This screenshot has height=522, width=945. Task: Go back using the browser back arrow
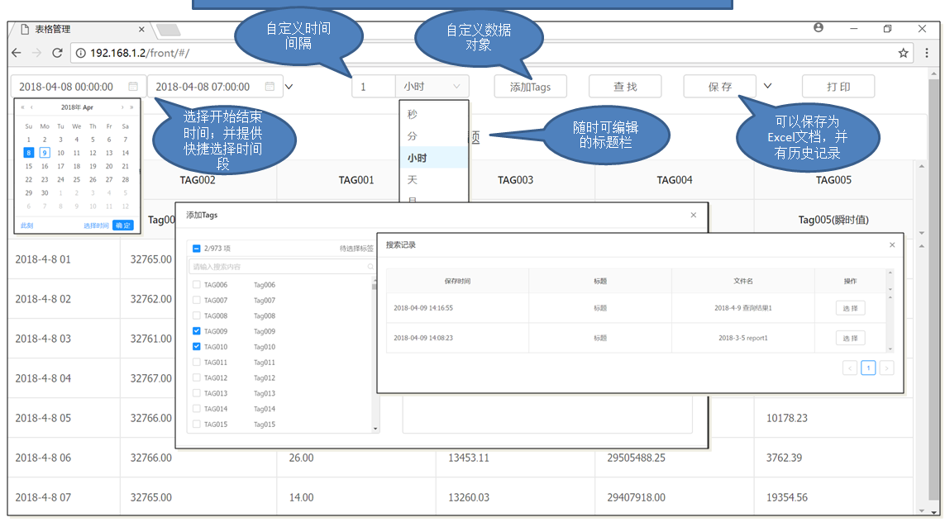tap(17, 53)
